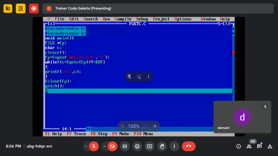
Task: Select darsani's participant tile
Action: (242, 117)
